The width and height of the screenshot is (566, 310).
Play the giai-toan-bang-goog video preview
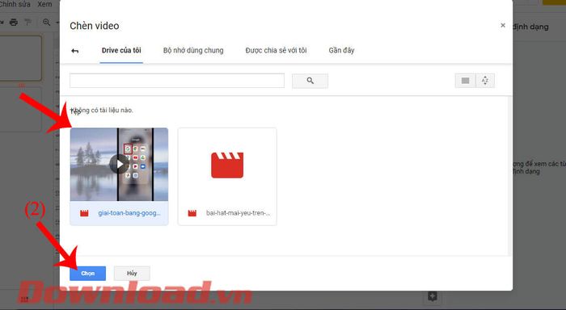tap(119, 165)
